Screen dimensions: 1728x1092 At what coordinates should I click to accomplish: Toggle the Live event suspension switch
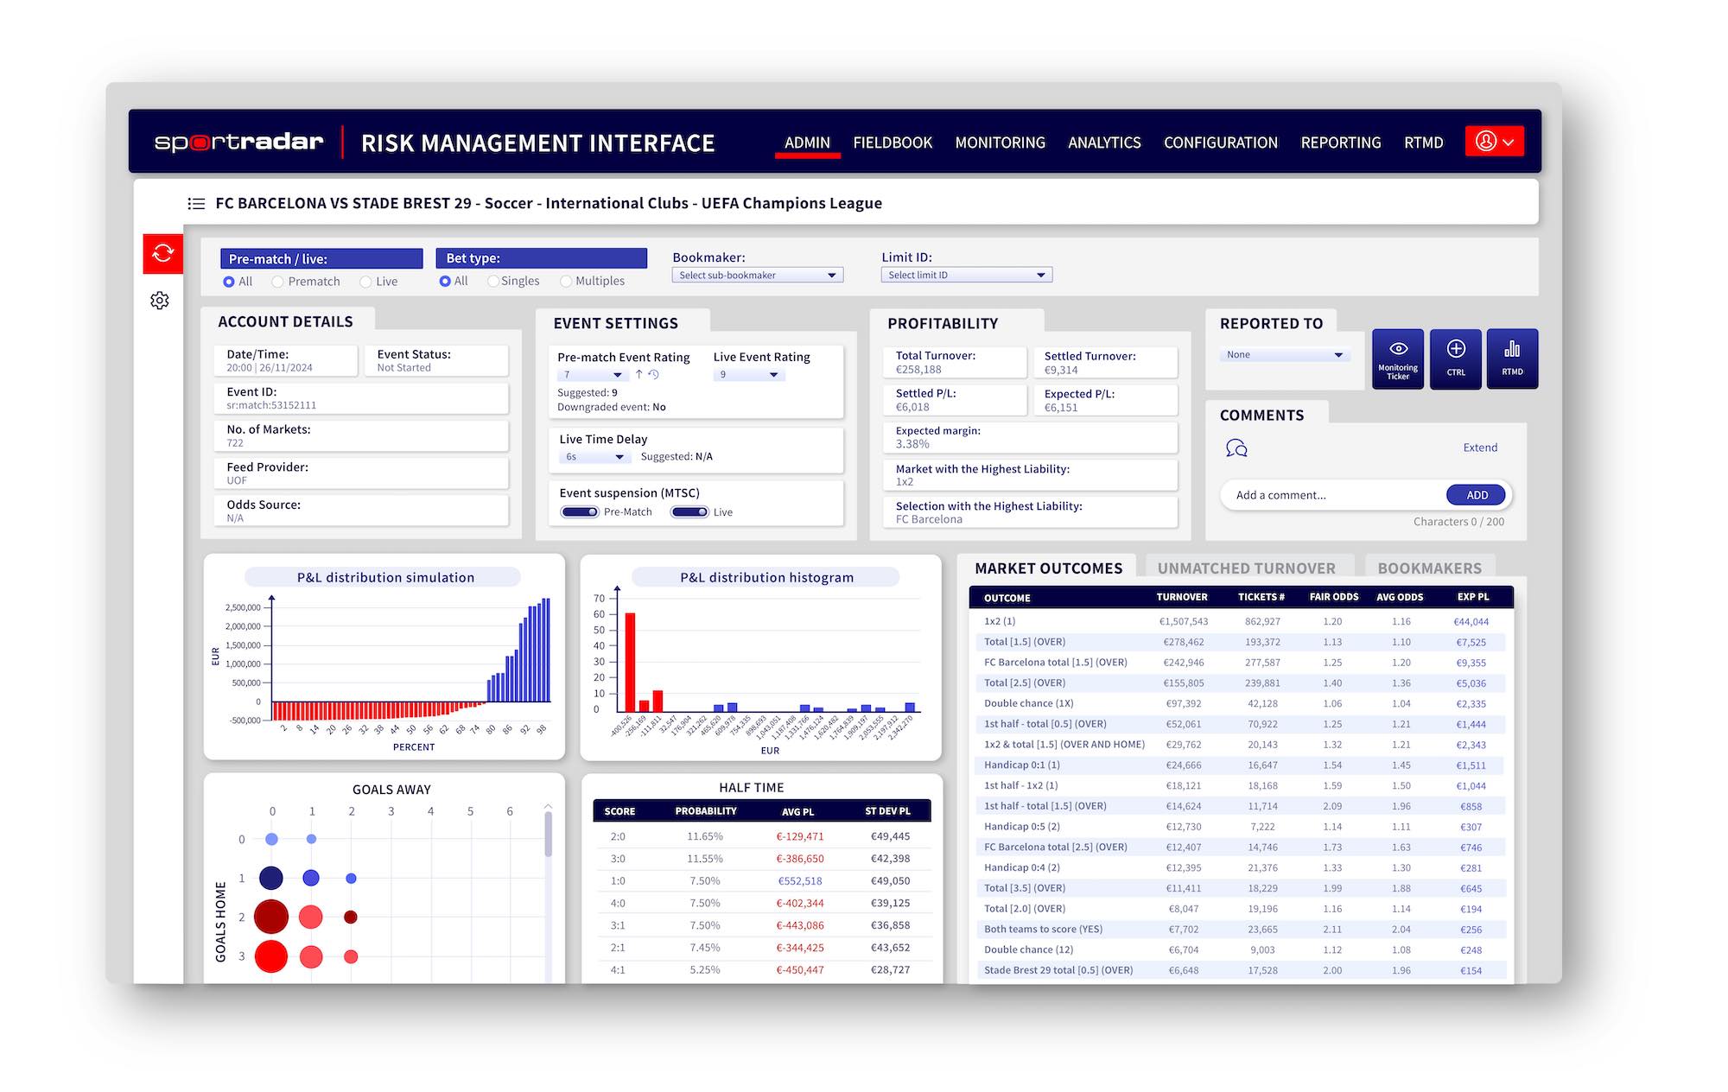[x=689, y=512]
